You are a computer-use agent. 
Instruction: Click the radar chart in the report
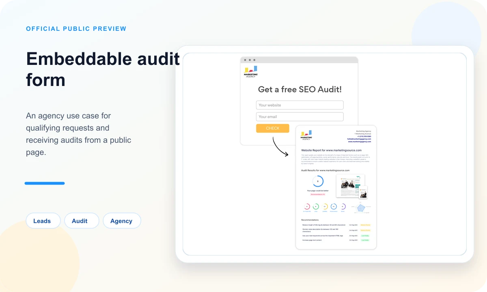tap(360, 208)
